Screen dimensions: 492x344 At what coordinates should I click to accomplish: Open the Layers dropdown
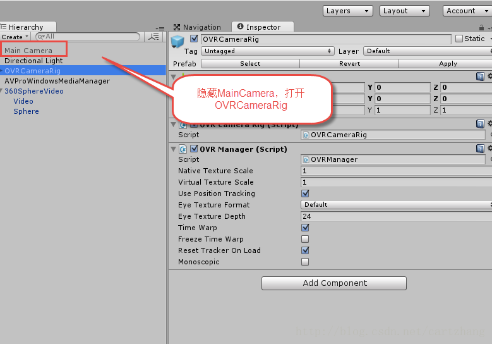pos(347,11)
